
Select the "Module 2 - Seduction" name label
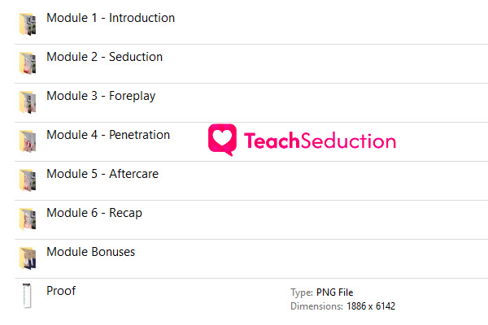tap(105, 57)
